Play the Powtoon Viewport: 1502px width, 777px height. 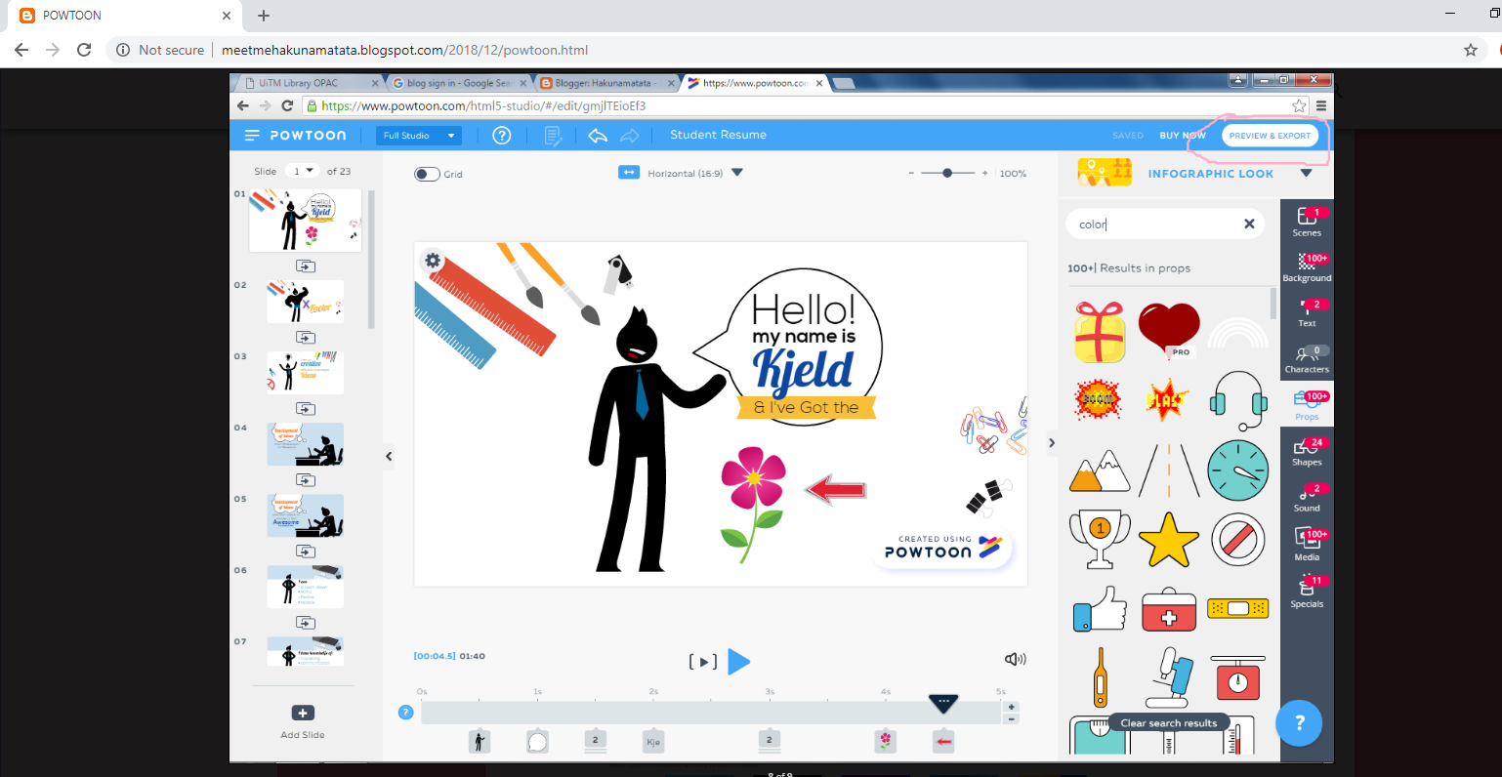(x=739, y=662)
